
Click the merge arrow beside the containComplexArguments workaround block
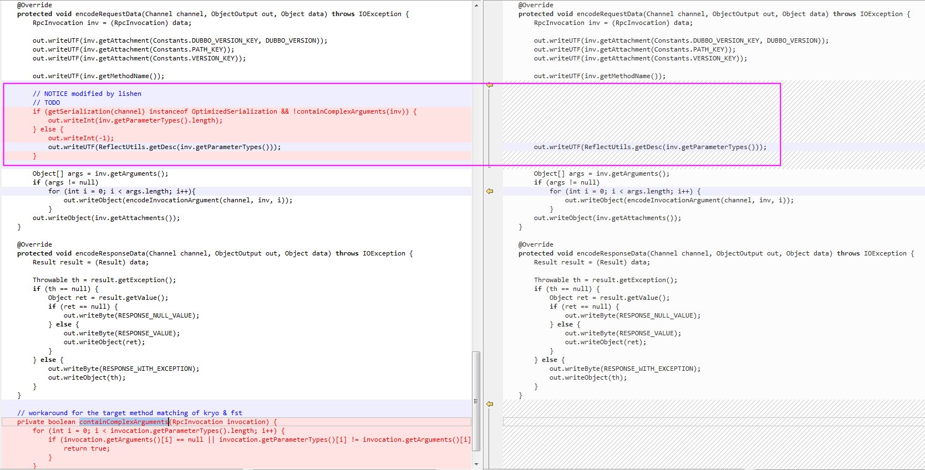[x=490, y=404]
